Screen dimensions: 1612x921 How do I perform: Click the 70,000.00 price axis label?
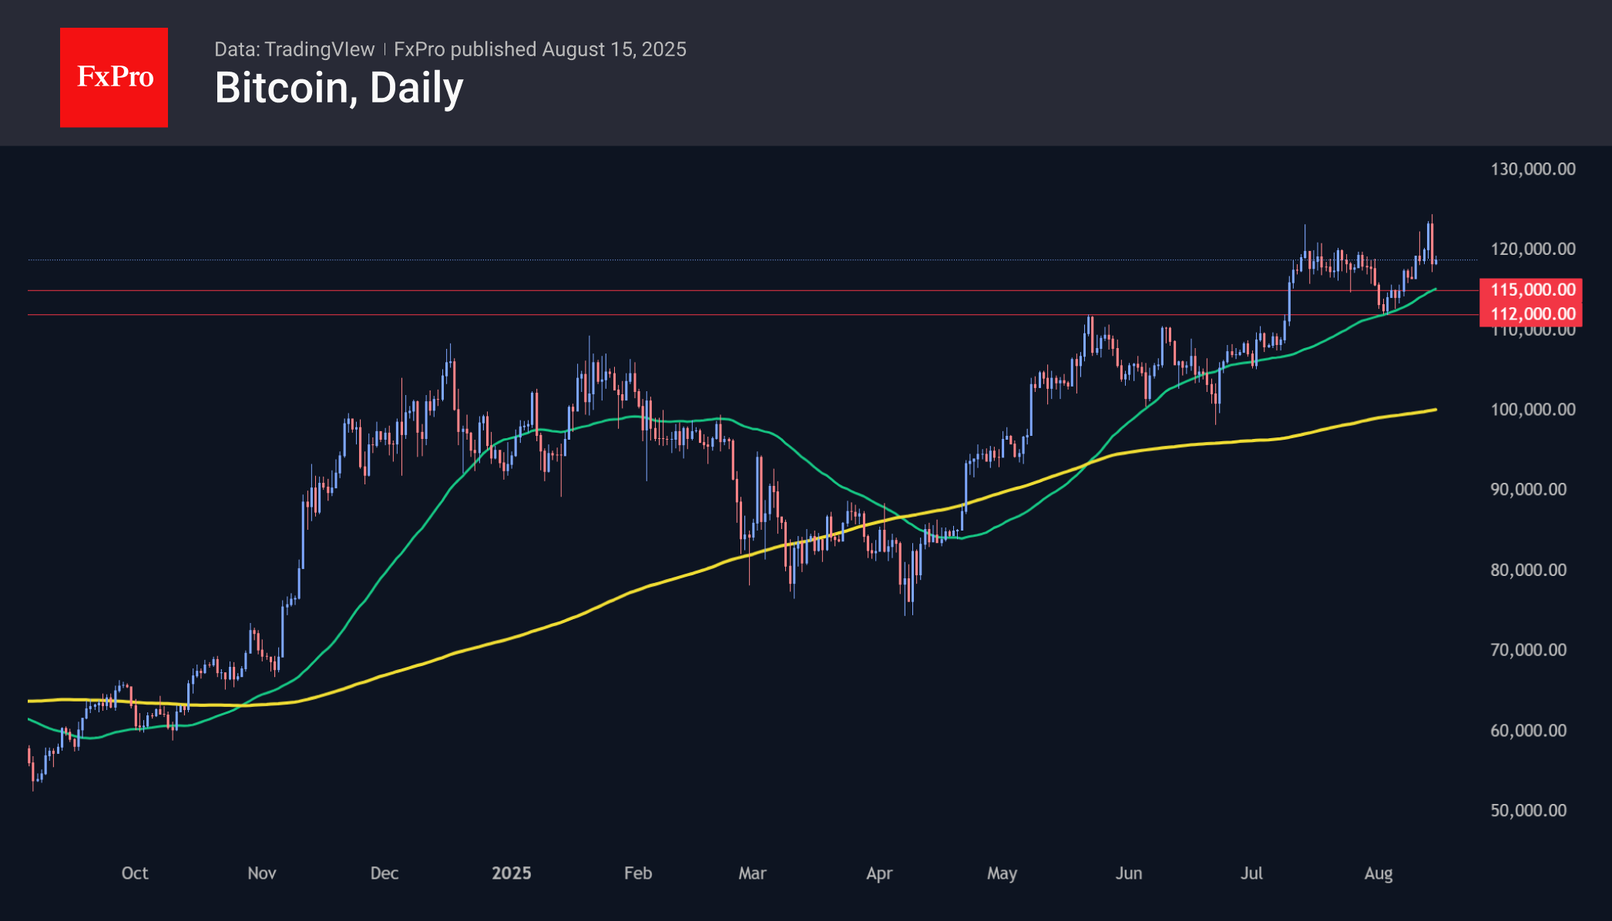pos(1528,650)
